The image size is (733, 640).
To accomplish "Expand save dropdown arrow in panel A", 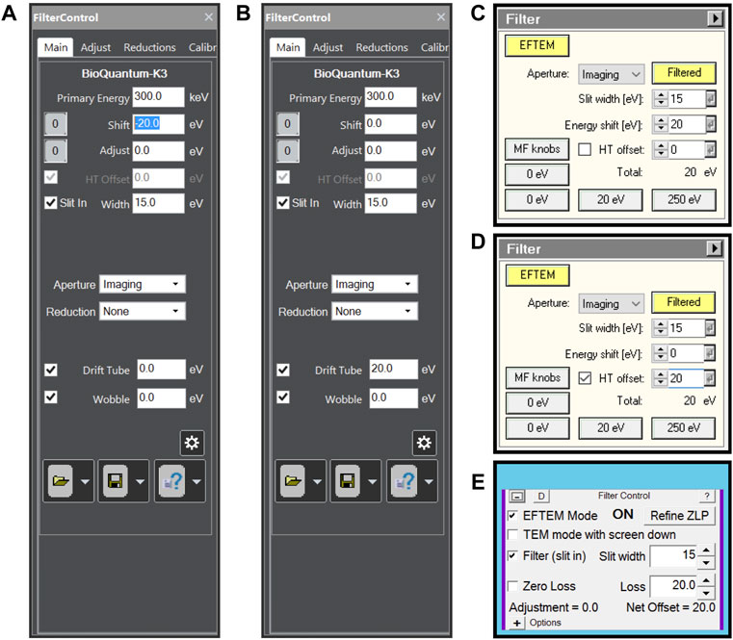I will pos(140,481).
